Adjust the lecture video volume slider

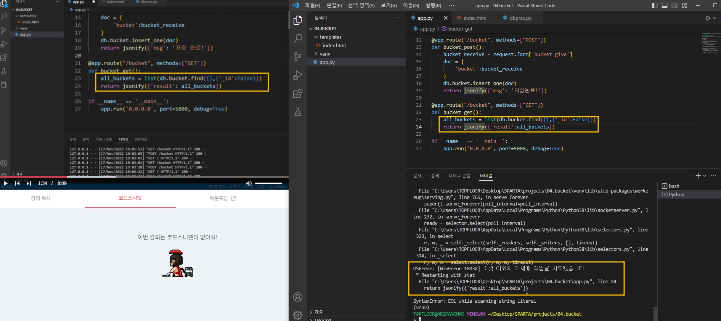tap(268, 183)
